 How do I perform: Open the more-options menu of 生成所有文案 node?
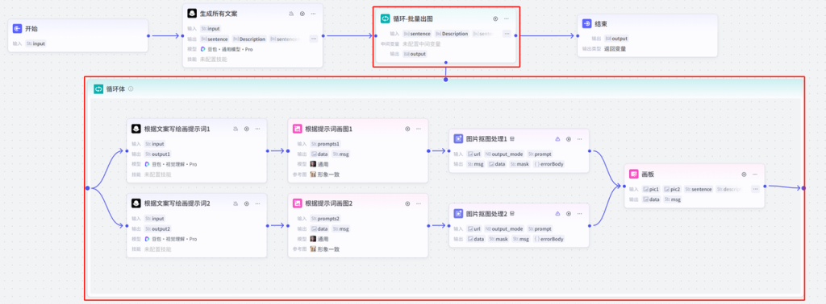(x=314, y=14)
